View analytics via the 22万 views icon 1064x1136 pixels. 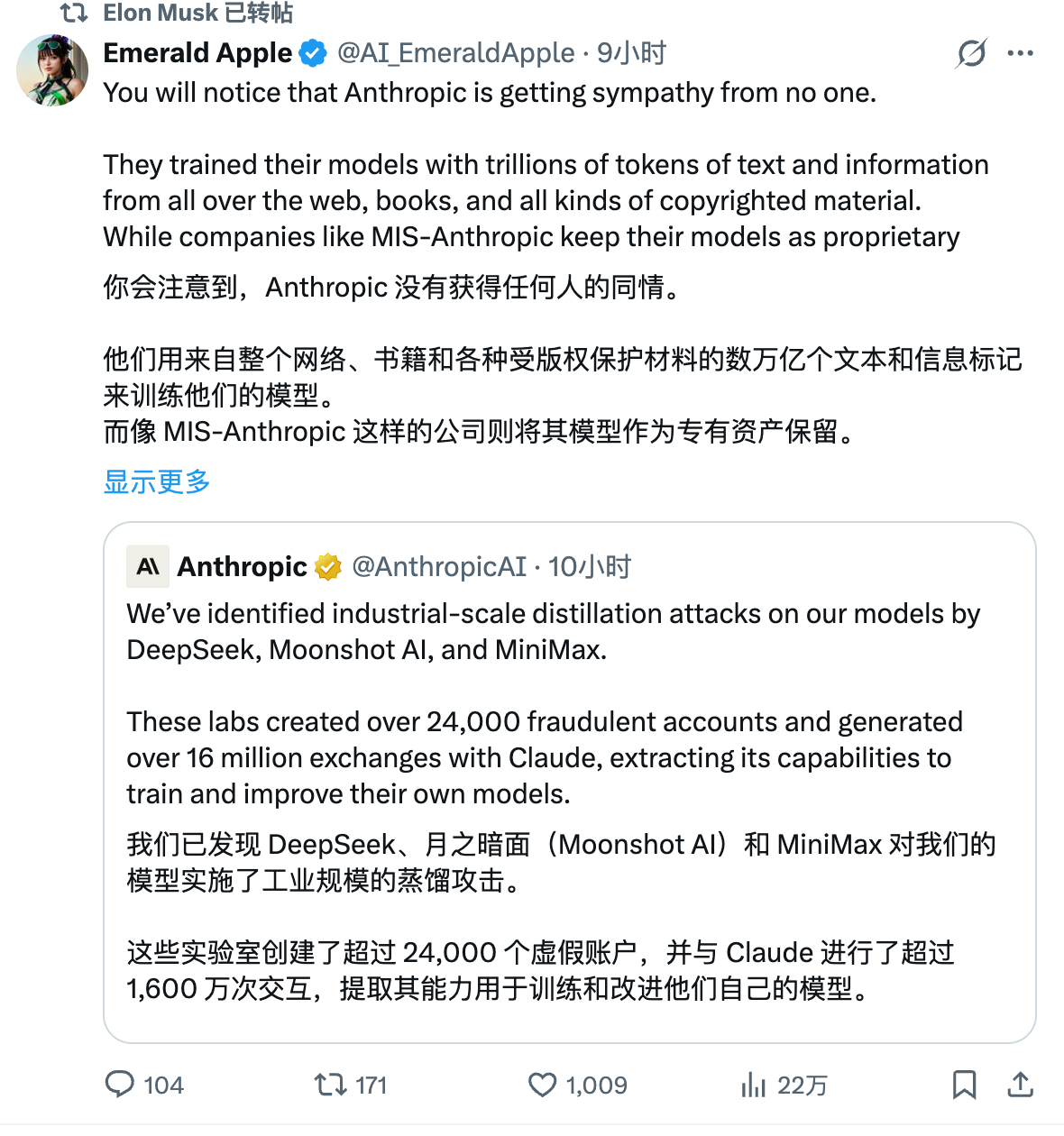click(x=754, y=1086)
